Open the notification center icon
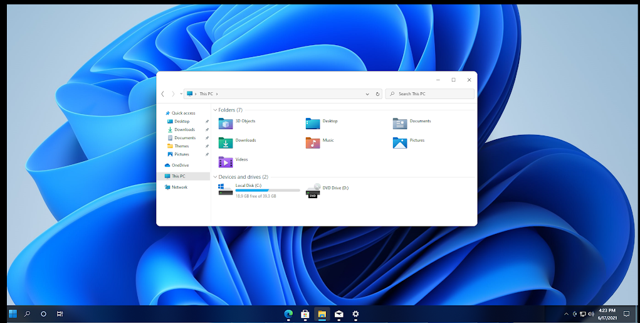Screen dimensions: 640x323 pyautogui.click(x=627, y=314)
